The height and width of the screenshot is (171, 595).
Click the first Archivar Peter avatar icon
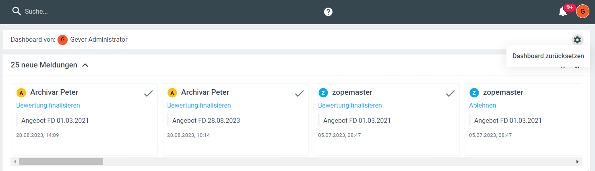(21, 93)
